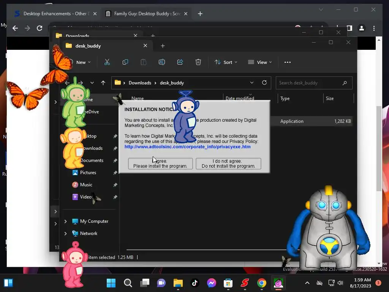Viewport: 389px width, 292px height.
Task: Click Downloads in the address breadcrumb
Action: point(140,83)
